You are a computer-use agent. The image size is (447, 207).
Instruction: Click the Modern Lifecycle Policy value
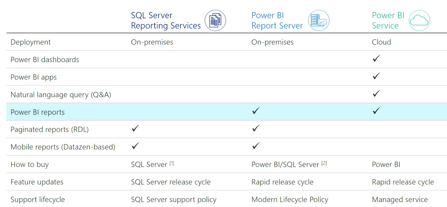click(290, 199)
